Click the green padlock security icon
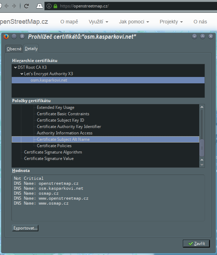The image size is (217, 255). [55, 6]
